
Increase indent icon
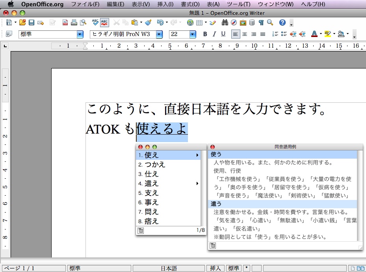click(302, 34)
